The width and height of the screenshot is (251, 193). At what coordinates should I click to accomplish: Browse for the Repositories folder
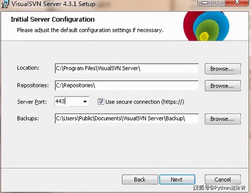pos(222,86)
